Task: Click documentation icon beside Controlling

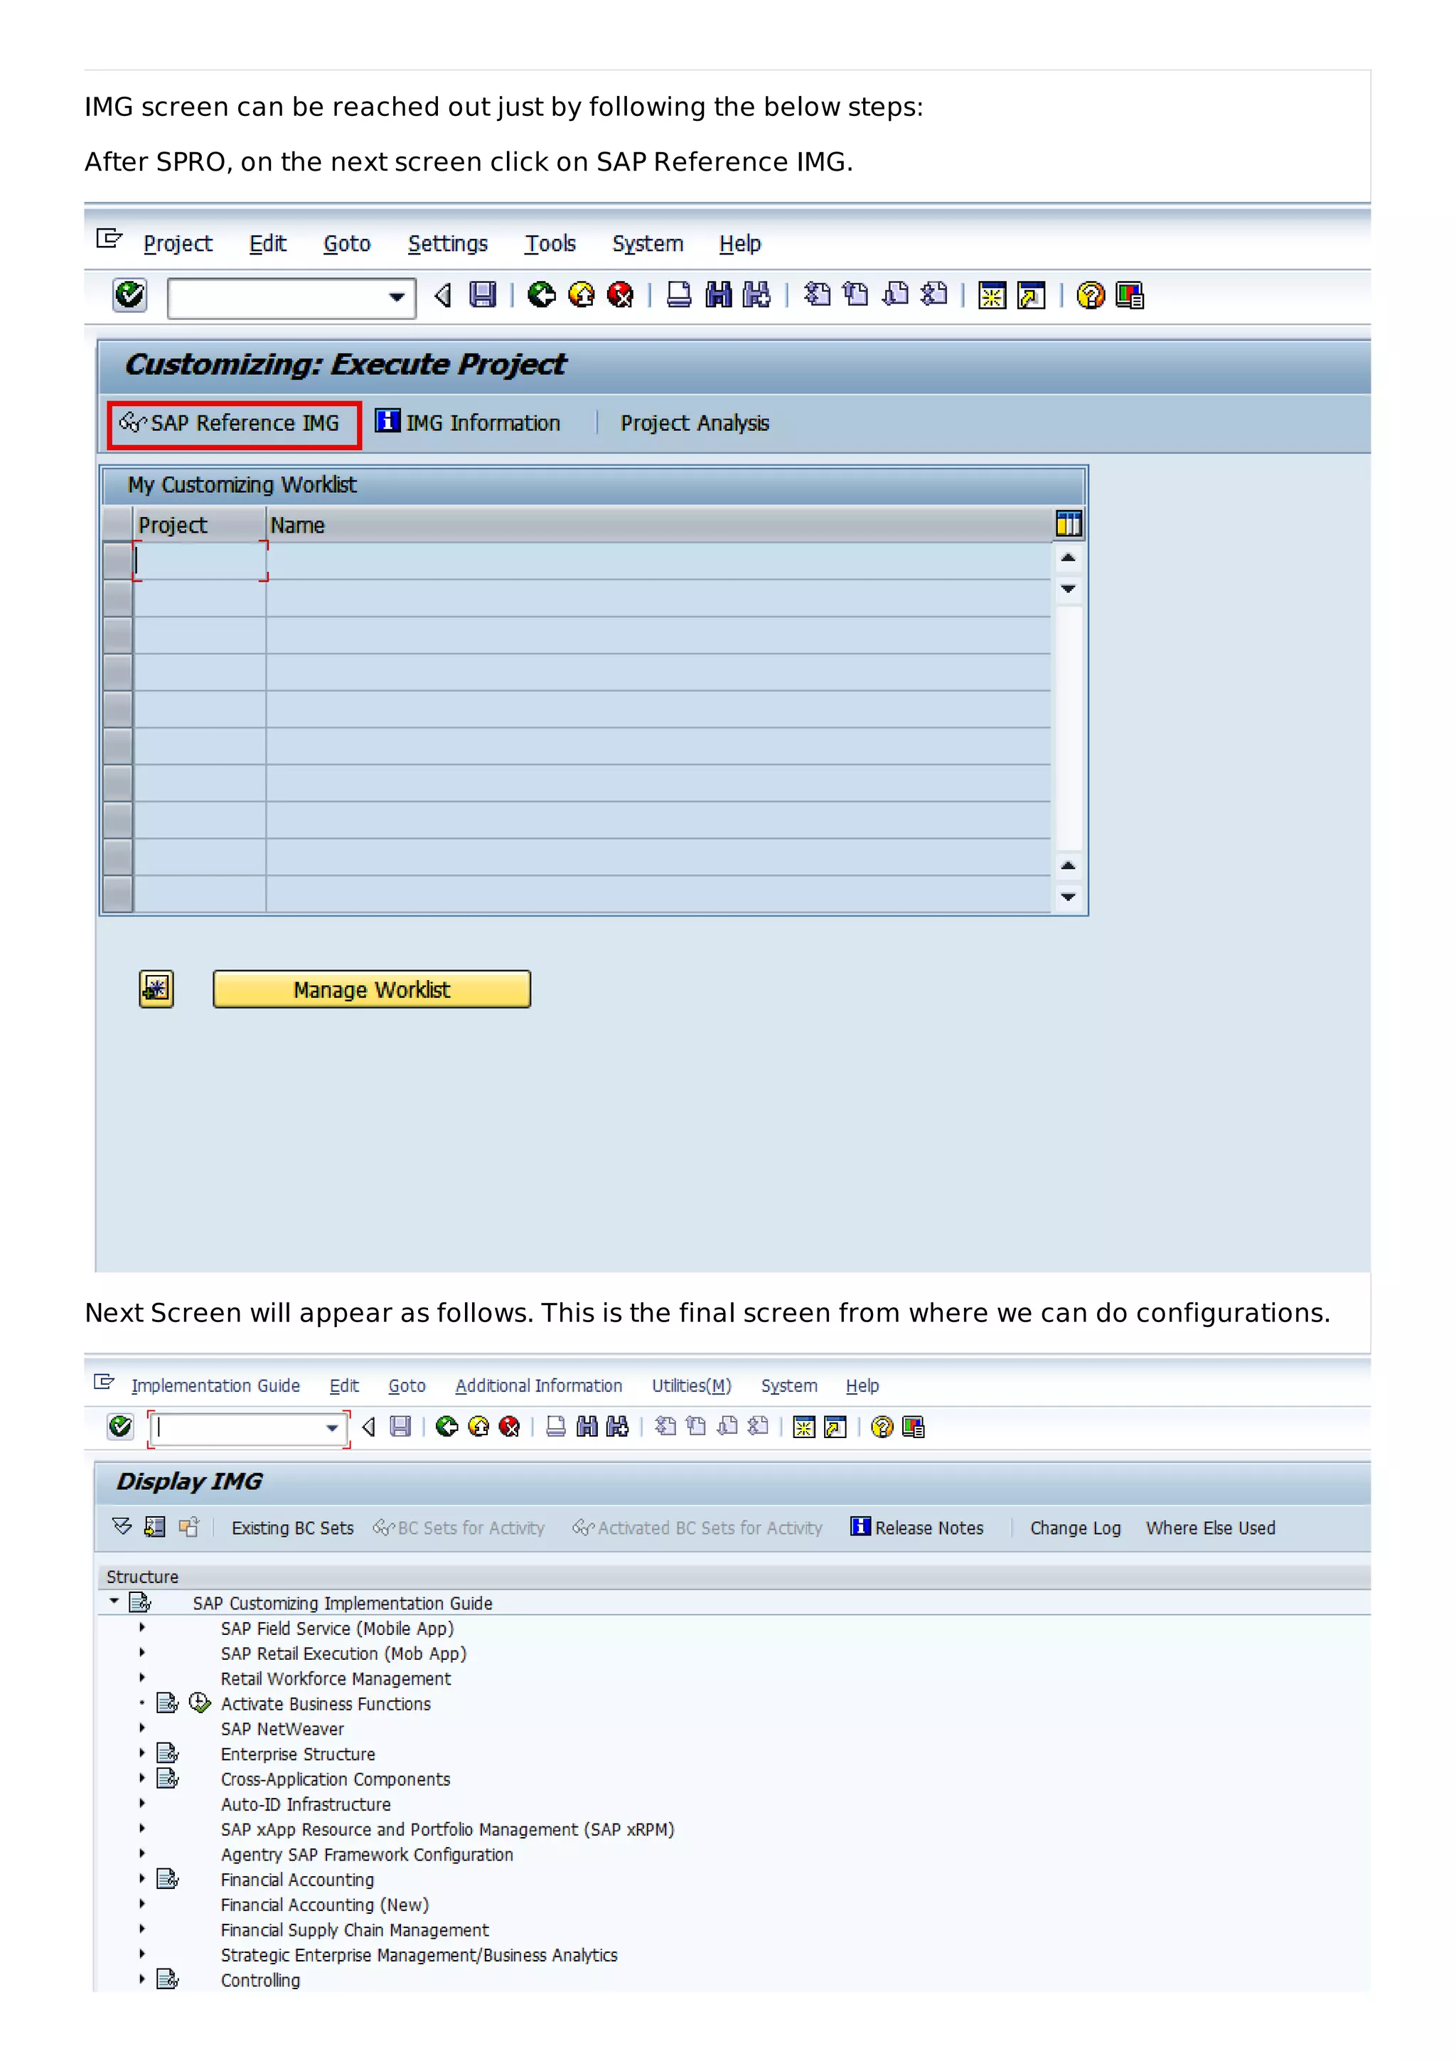Action: point(168,1979)
